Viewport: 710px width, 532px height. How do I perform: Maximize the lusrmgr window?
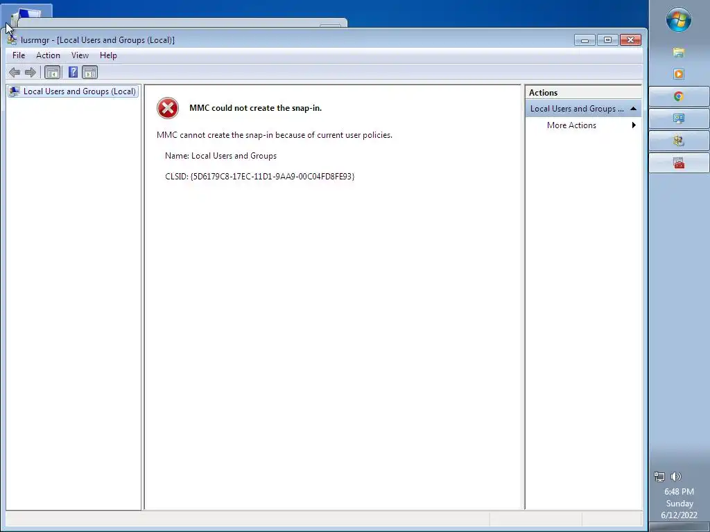pos(607,39)
